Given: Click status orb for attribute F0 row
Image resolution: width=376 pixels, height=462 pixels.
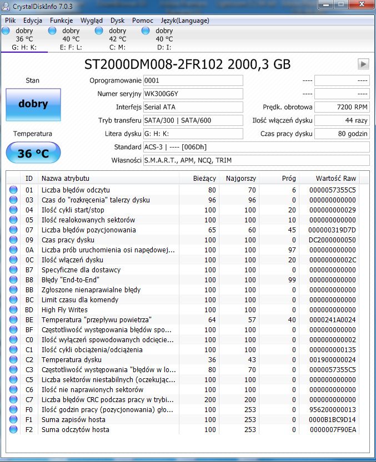Looking at the screenshot, I should coord(13,409).
